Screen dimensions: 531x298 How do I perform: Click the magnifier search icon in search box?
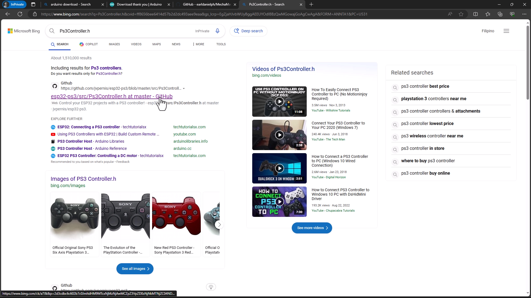coord(52,31)
